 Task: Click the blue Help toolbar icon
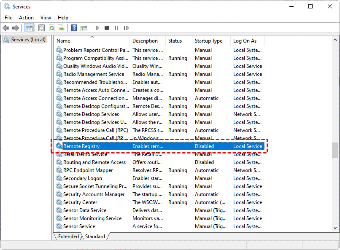[74, 28]
